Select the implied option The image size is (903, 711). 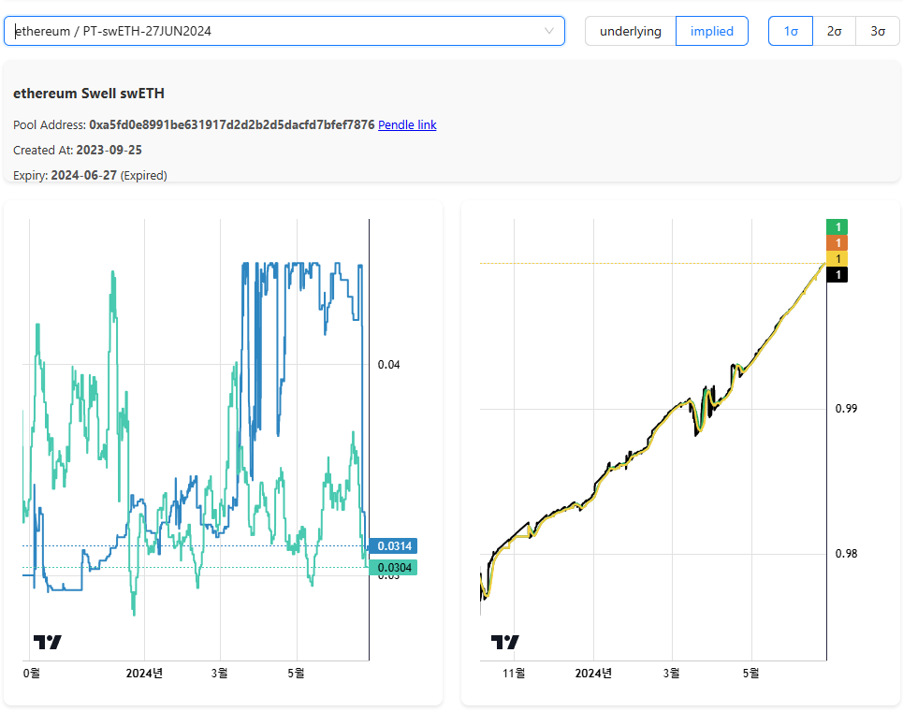pos(712,31)
